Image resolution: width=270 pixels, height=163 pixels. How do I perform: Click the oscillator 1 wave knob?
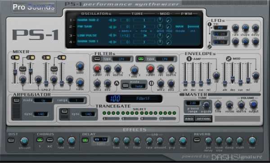(x=160, y=20)
